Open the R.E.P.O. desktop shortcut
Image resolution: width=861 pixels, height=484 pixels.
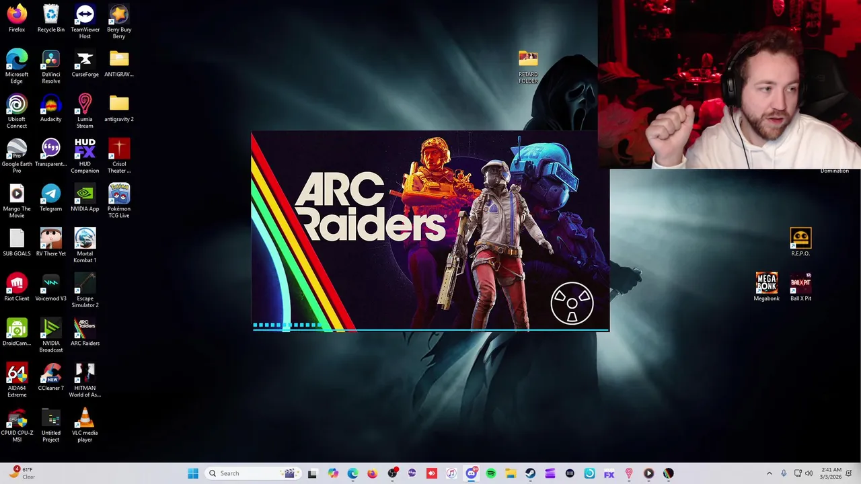(800, 243)
